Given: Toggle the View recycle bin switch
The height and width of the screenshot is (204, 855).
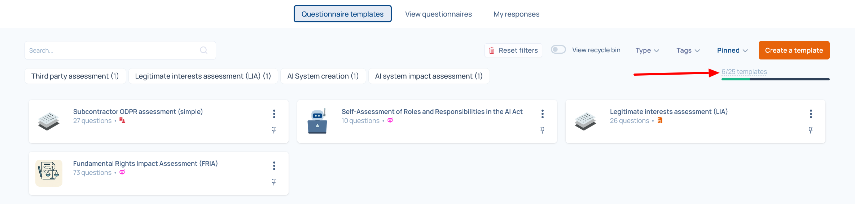Looking at the screenshot, I should click(x=558, y=50).
